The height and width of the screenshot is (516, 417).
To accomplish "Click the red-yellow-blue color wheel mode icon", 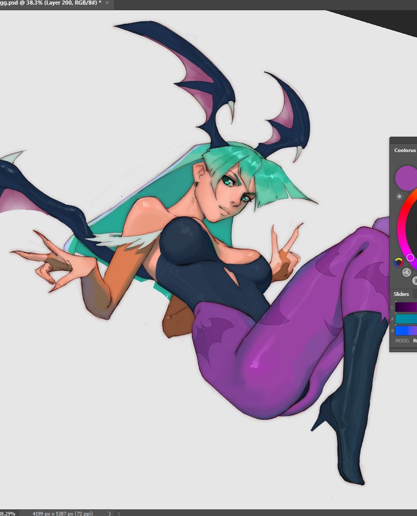I will click(399, 262).
